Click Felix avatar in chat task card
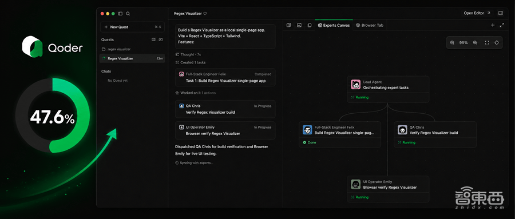This screenshot has height=219, width=515. [x=181, y=74]
